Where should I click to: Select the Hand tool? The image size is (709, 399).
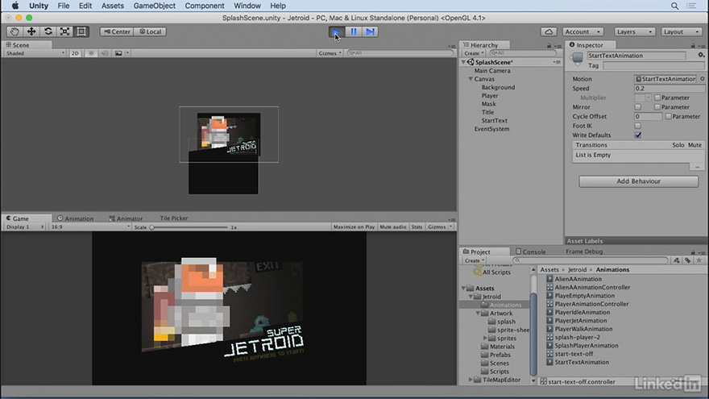[x=15, y=31]
